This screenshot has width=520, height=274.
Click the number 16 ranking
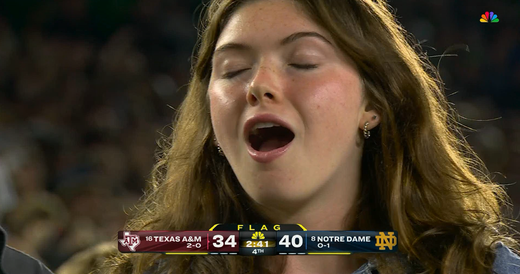click(149, 239)
